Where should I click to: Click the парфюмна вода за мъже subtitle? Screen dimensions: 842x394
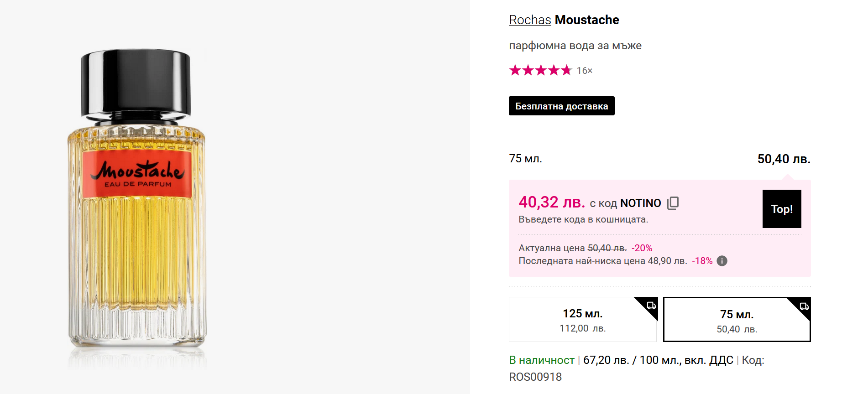[x=575, y=46]
